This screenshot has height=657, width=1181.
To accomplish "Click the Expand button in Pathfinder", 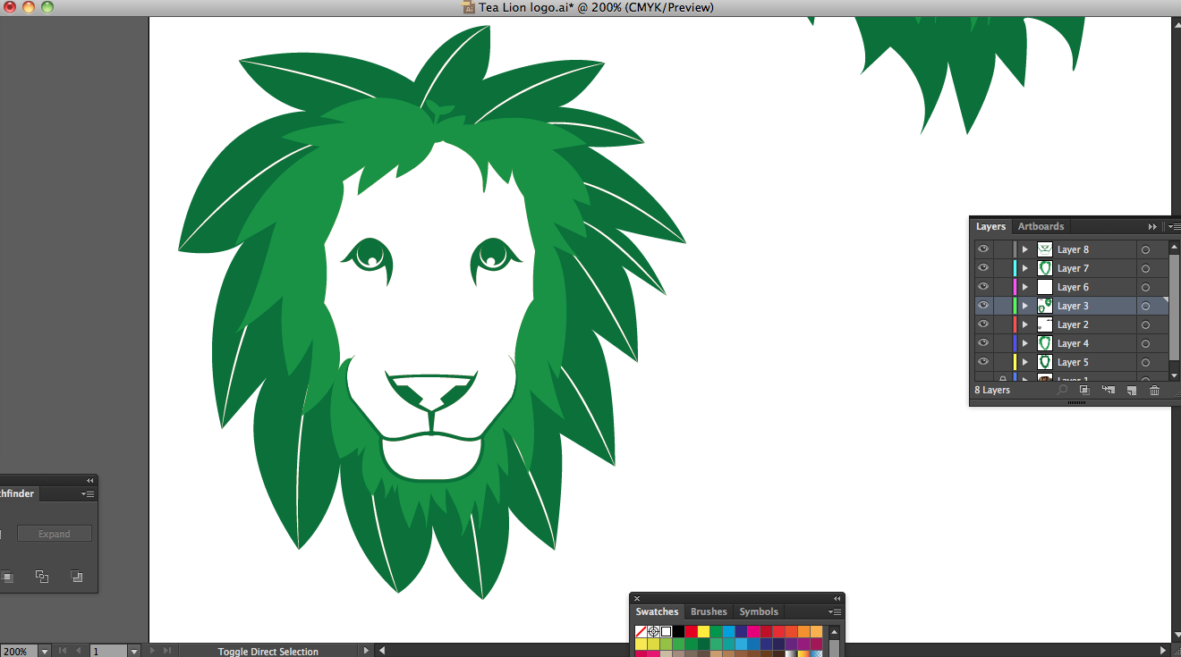I will [54, 534].
